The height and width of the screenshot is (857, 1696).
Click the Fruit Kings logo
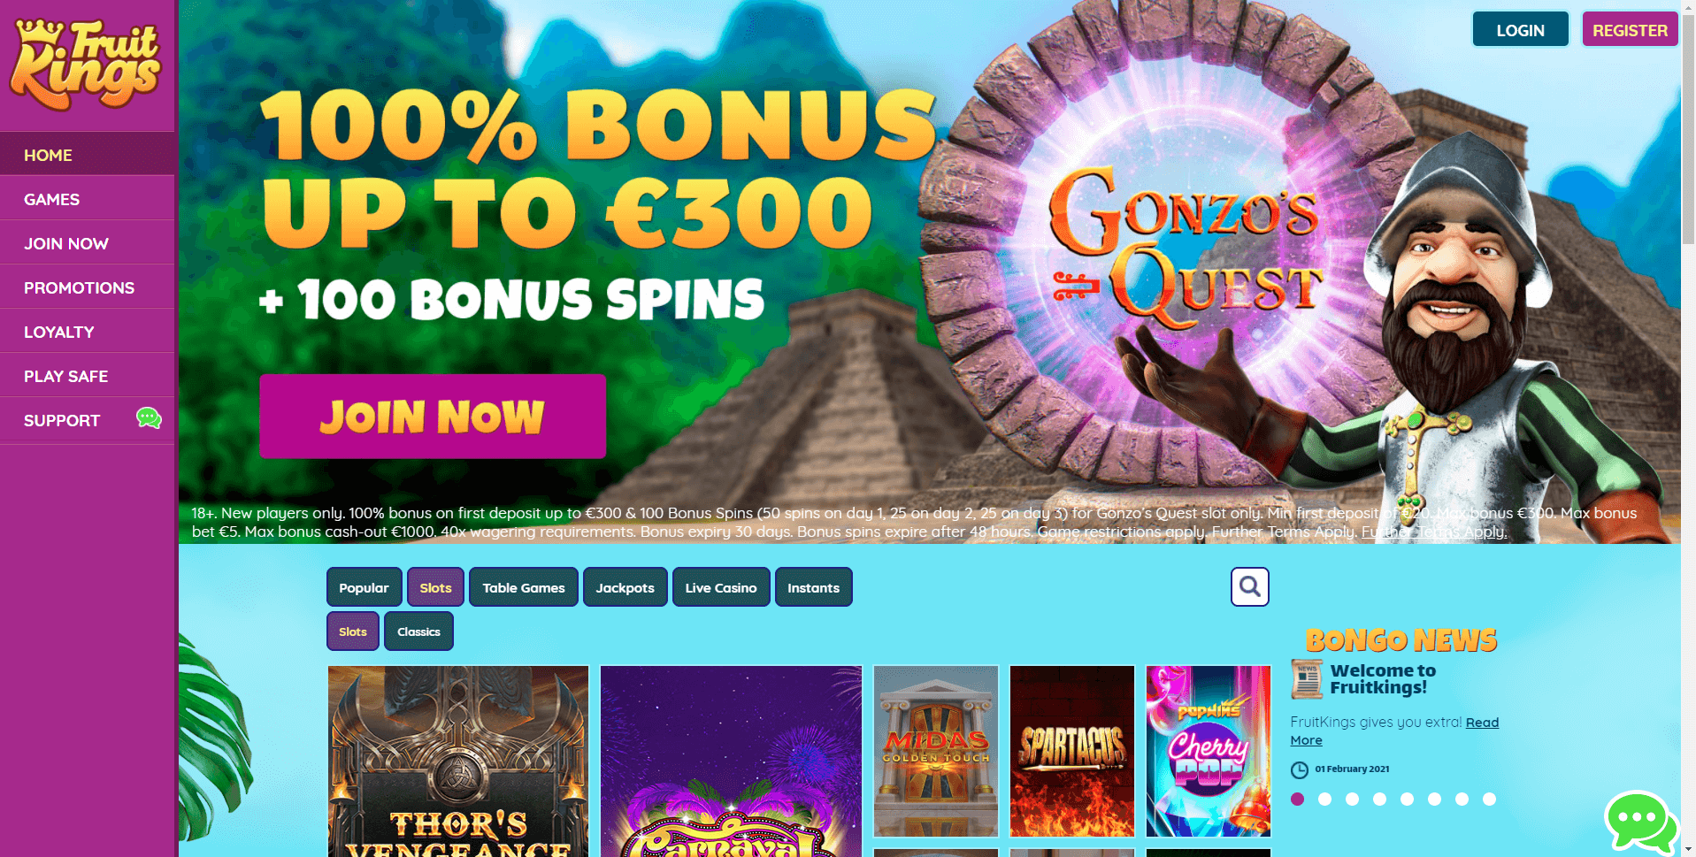86,65
